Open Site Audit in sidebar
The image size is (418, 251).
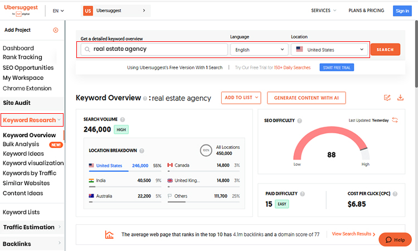pyautogui.click(x=17, y=103)
